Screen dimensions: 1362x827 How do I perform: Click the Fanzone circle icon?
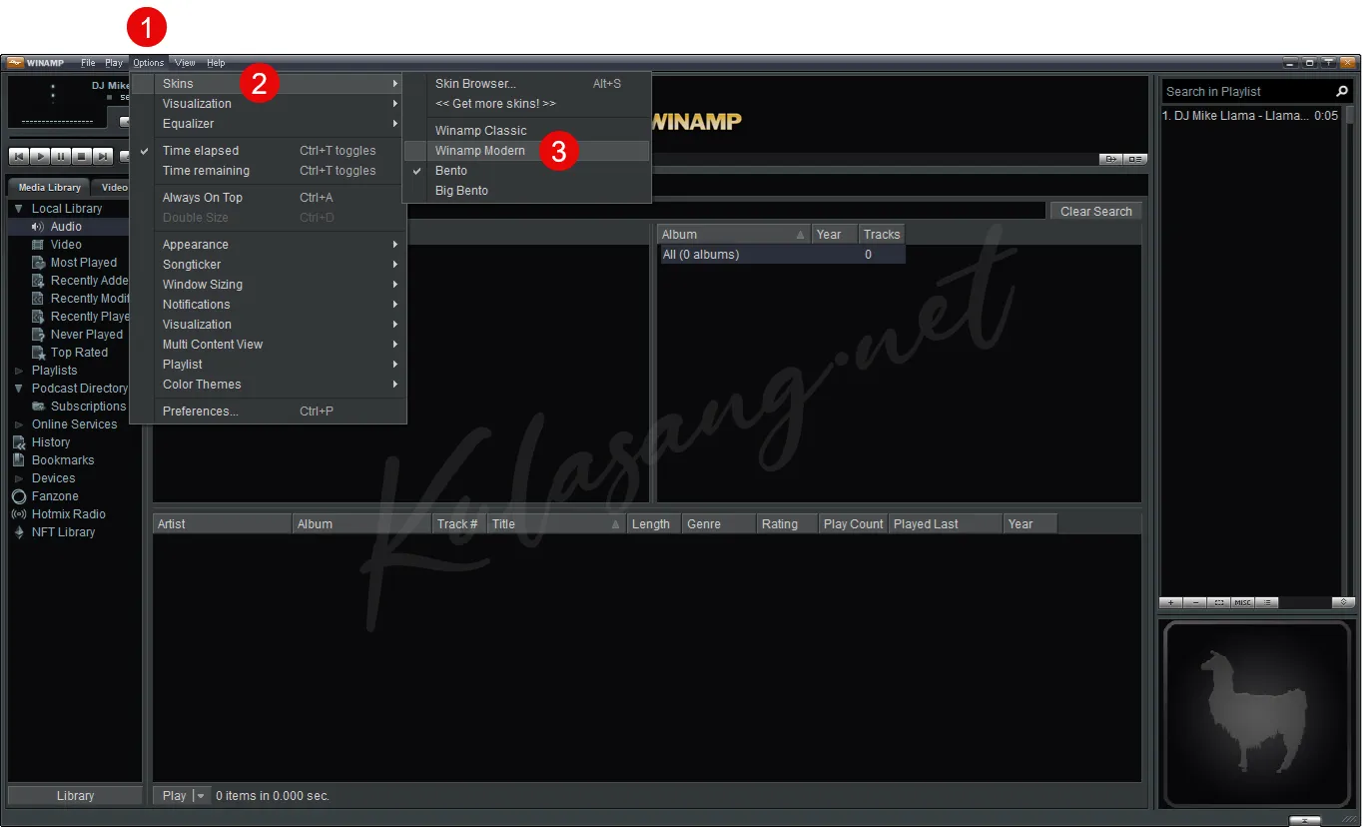[x=19, y=496]
